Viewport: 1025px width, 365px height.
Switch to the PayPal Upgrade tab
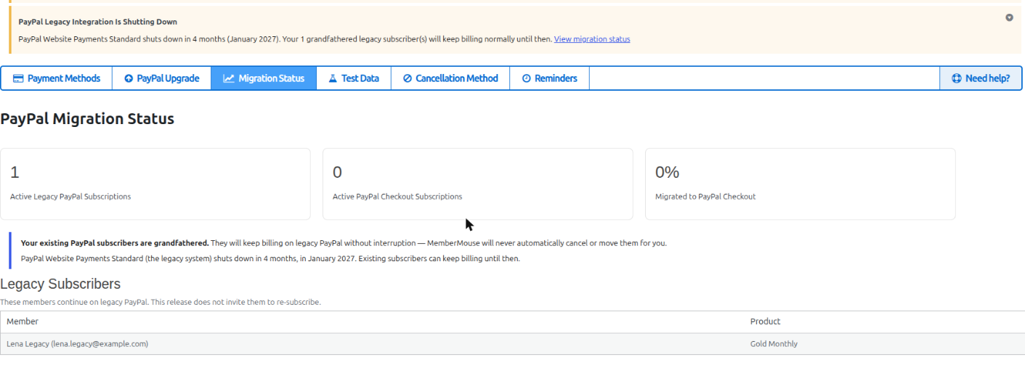161,78
